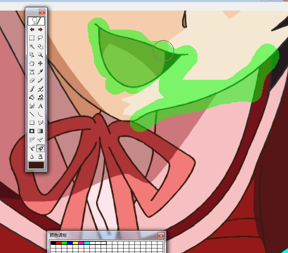Pick the magic wand tool
This screenshot has width=288, height=253.
coord(32,47)
